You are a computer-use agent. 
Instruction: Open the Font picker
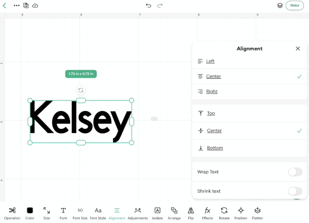point(63,213)
